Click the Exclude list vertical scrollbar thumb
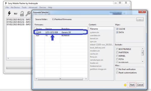 [142, 53]
